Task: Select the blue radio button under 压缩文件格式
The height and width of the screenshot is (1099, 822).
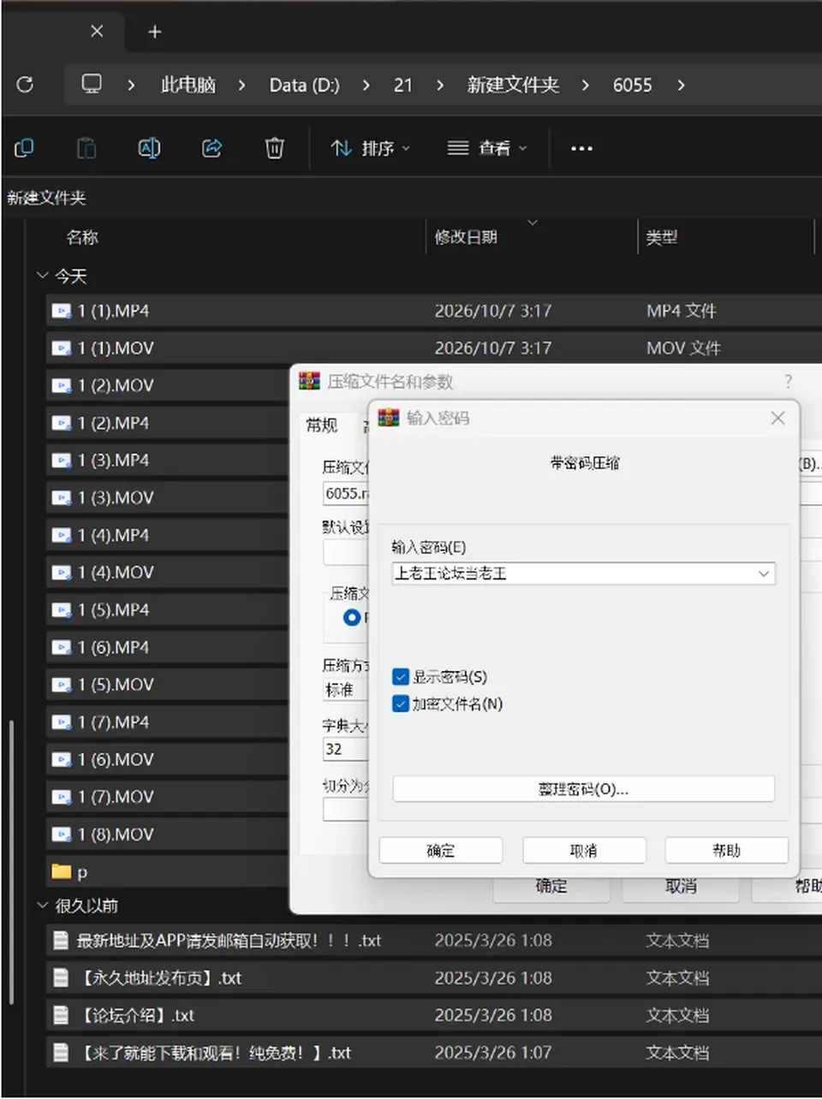Action: point(351,617)
